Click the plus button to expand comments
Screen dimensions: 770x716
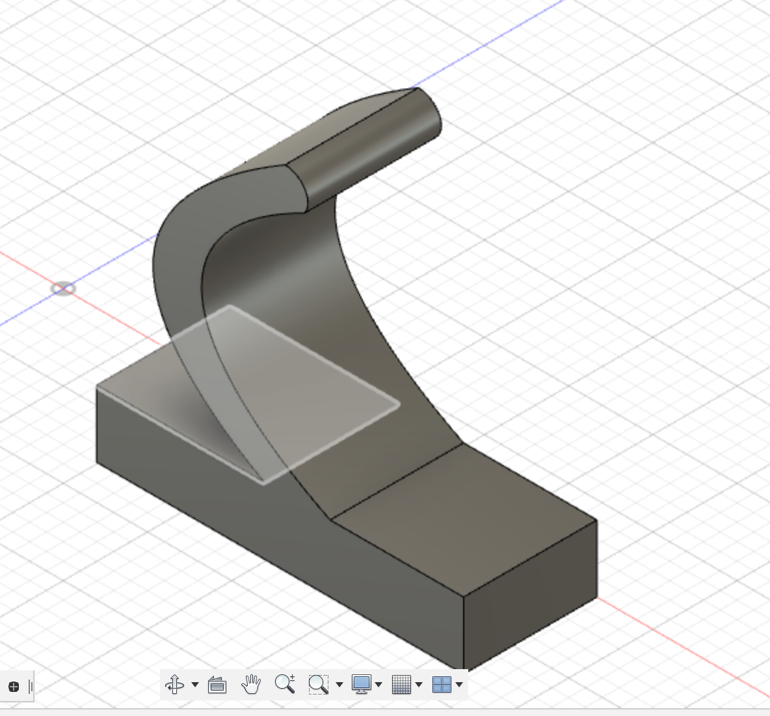pyautogui.click(x=14, y=687)
